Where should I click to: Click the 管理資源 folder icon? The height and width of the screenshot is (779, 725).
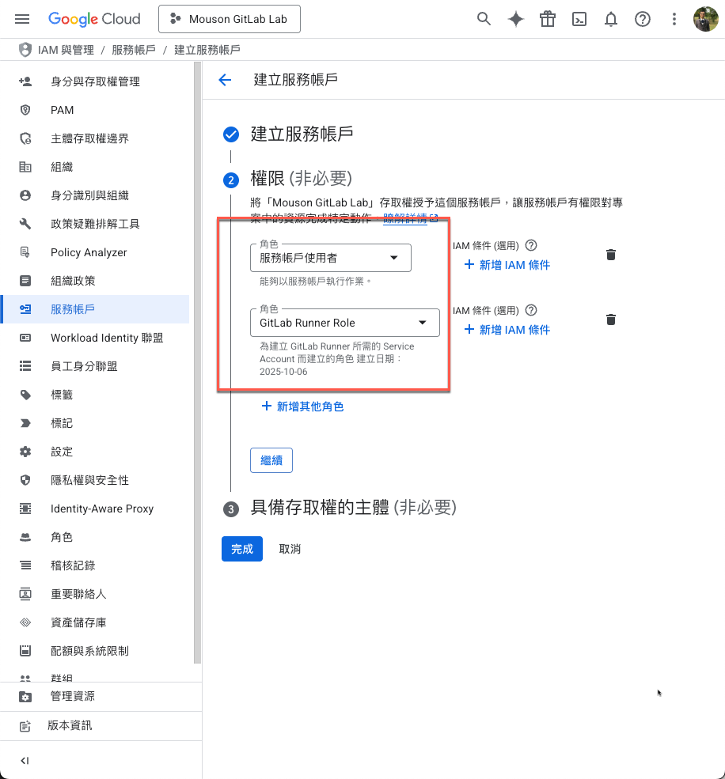point(25,697)
